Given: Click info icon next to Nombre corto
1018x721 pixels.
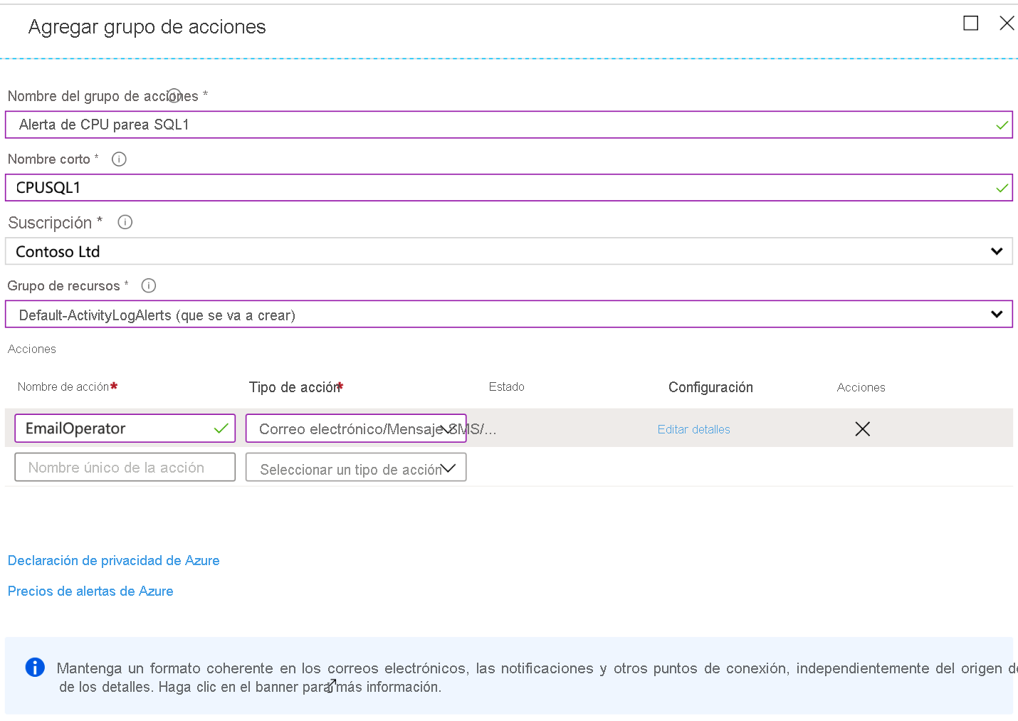Looking at the screenshot, I should 119,159.
